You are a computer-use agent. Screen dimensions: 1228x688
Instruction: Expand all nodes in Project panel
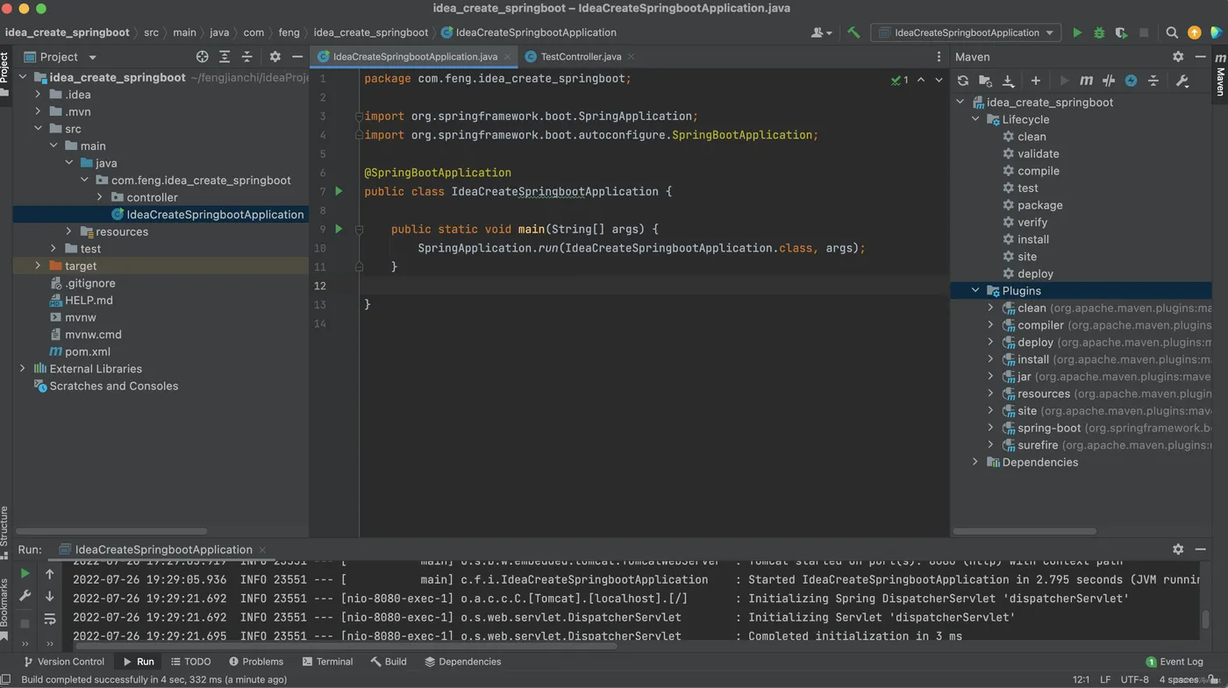225,56
